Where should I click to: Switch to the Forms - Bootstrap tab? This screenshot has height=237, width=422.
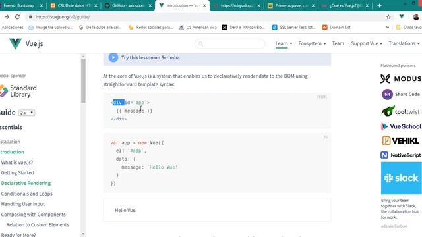click(19, 5)
